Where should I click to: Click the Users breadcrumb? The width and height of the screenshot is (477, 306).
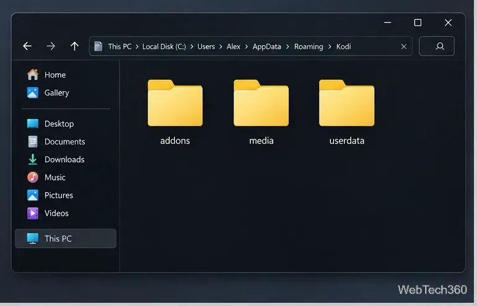click(206, 46)
